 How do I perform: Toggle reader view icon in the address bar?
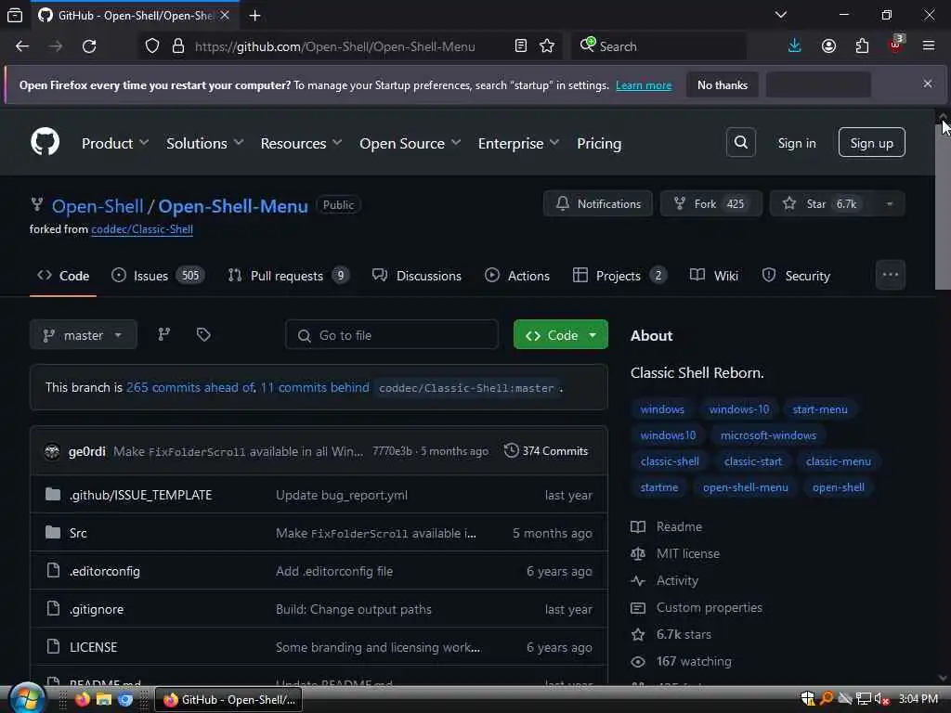(x=520, y=46)
